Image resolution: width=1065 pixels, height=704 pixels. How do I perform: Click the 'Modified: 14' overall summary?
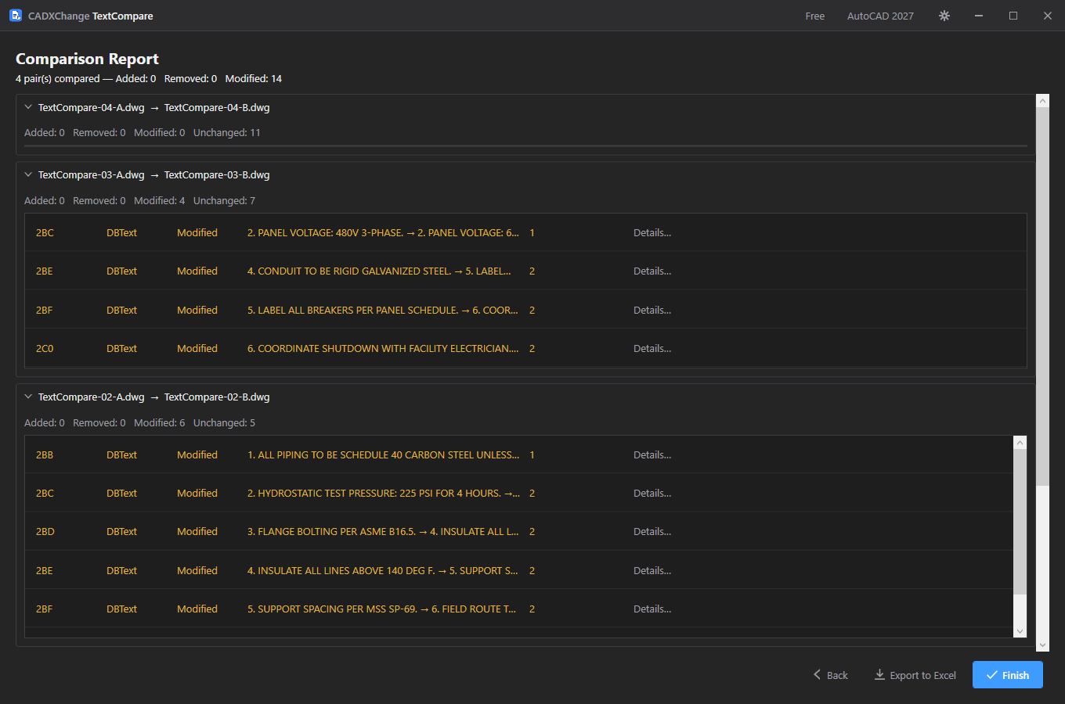(x=254, y=78)
